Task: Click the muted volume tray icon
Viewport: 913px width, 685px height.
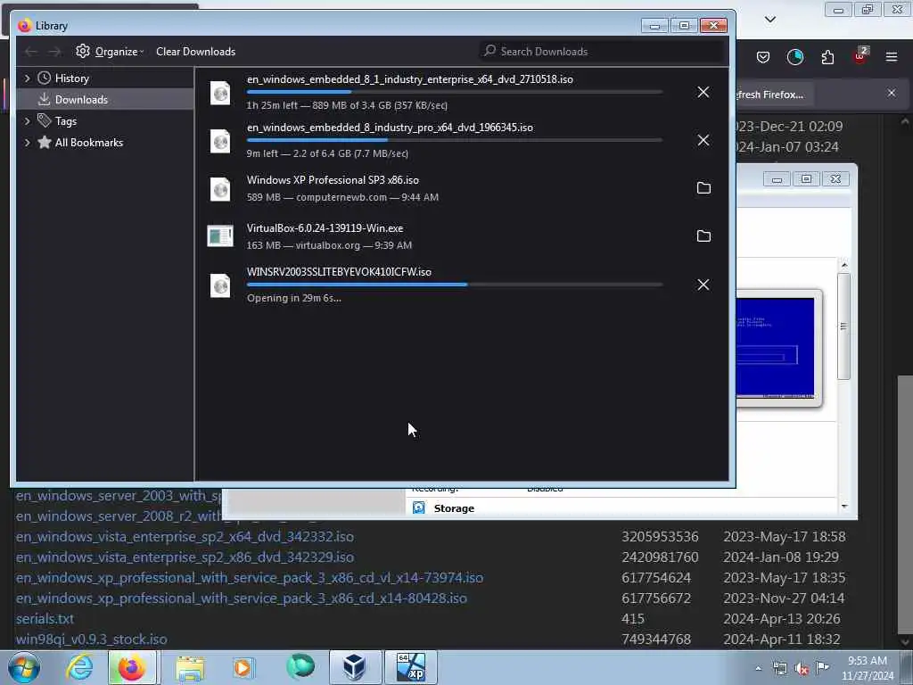Action: (802, 669)
